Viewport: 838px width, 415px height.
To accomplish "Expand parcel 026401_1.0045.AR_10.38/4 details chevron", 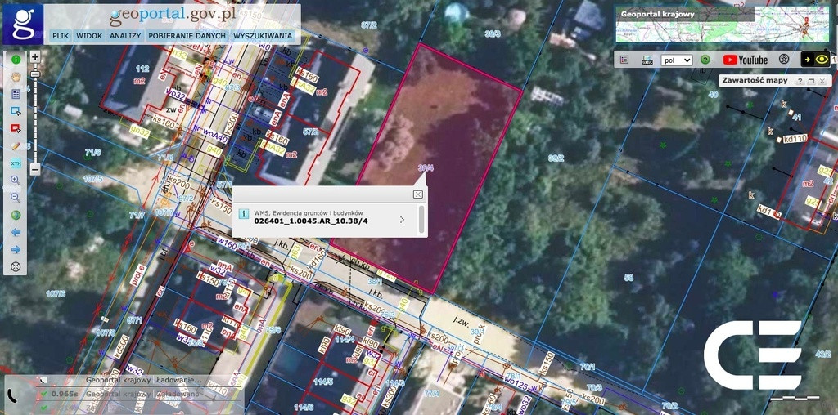I will pos(403,219).
